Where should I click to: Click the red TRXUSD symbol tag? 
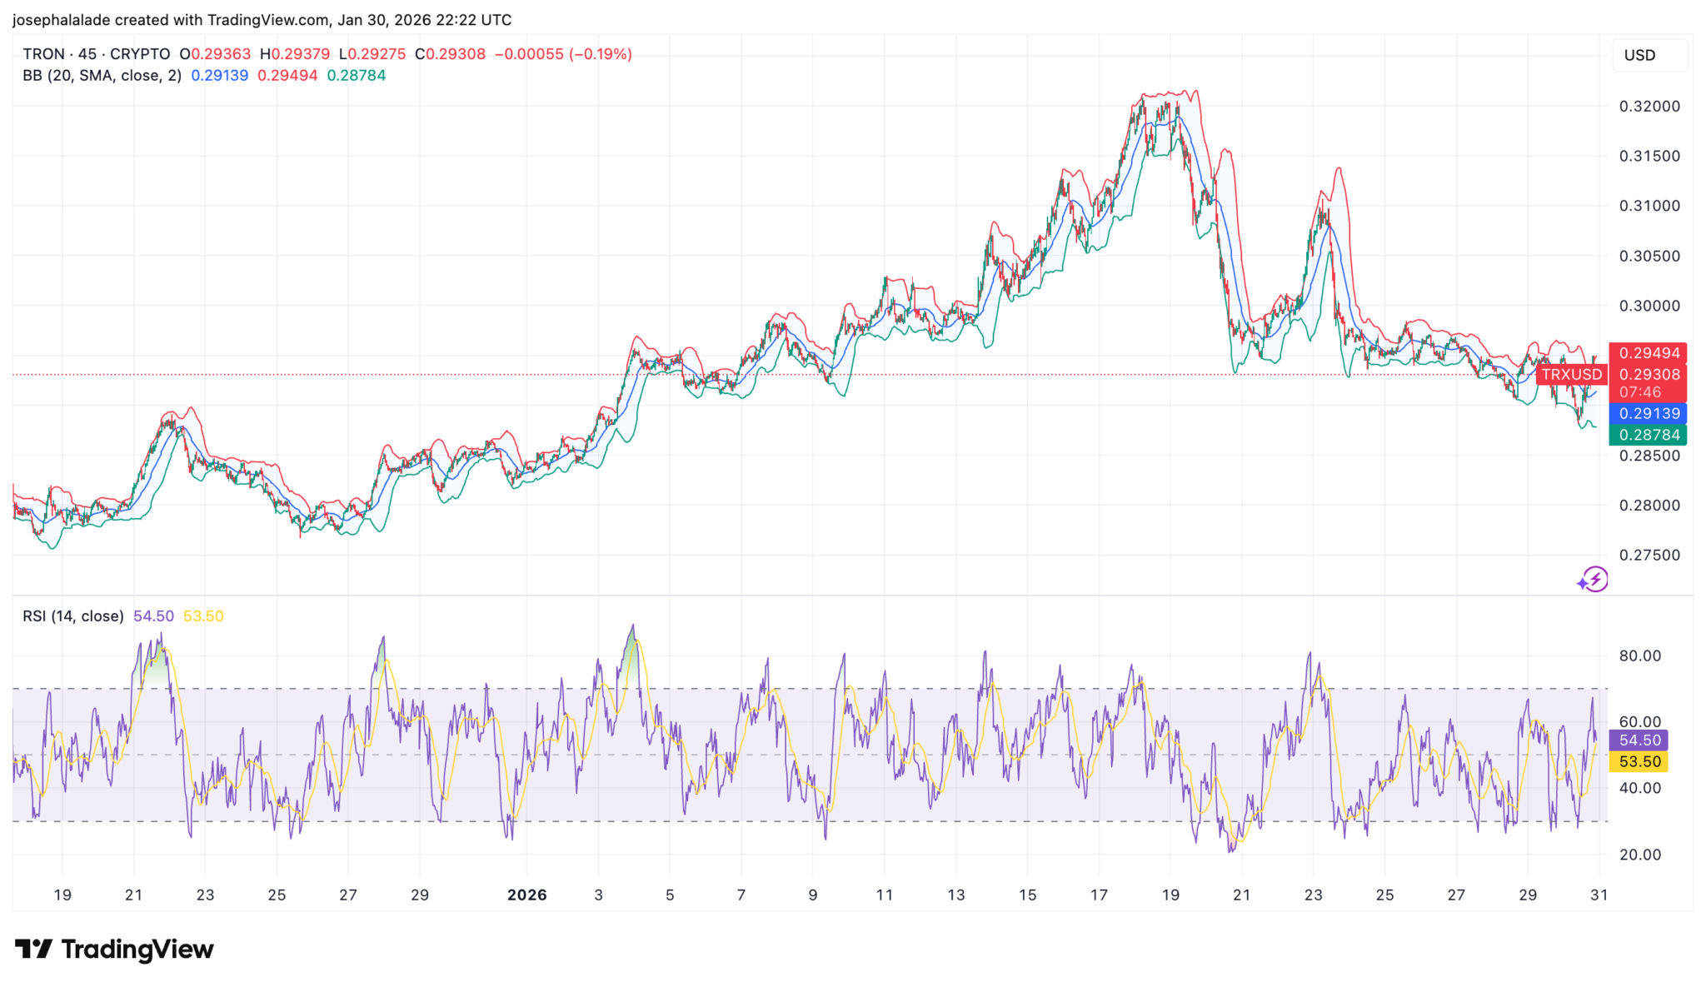[1571, 375]
